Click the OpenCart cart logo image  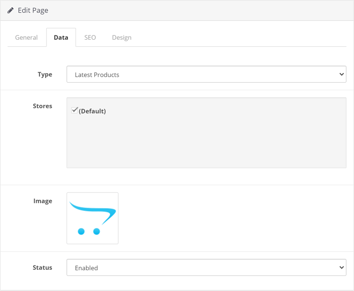click(93, 218)
